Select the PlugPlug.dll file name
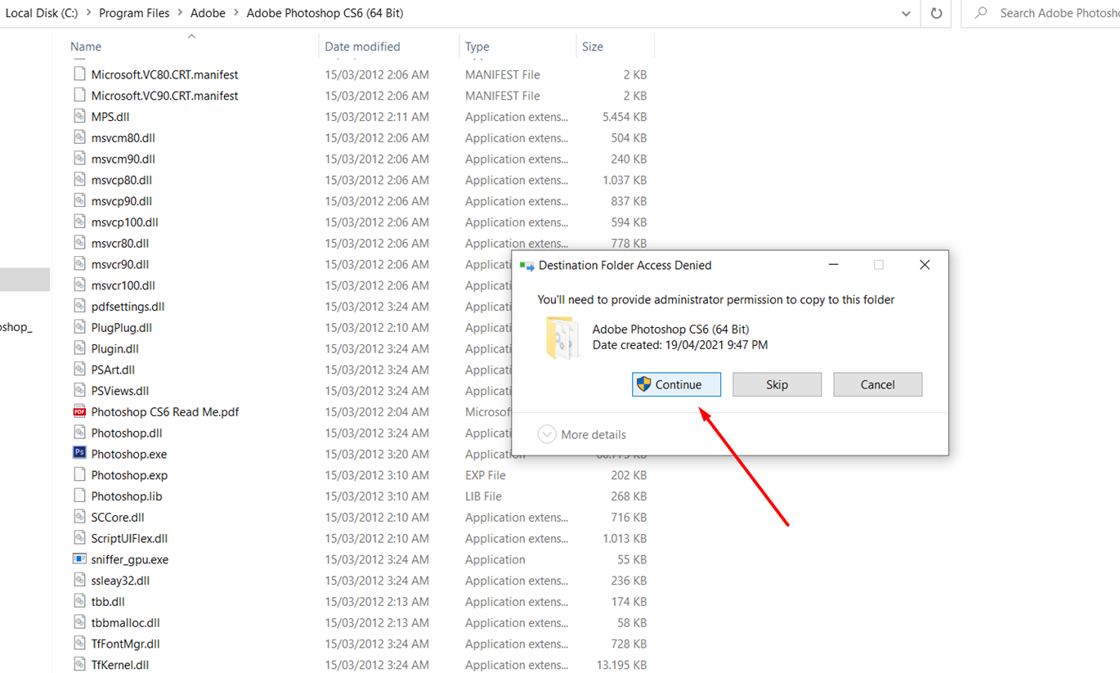Viewport: 1120px width, 673px height. pyautogui.click(x=121, y=327)
